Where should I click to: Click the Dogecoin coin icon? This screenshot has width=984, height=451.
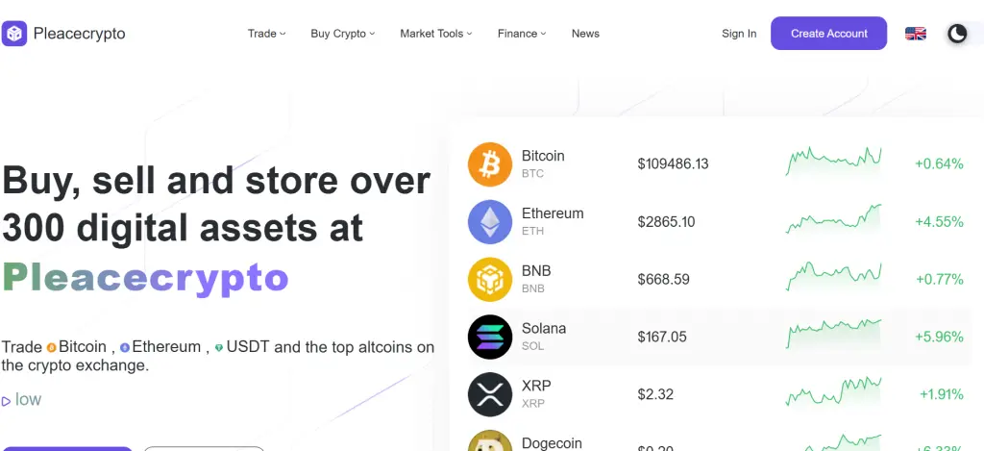coord(490,442)
